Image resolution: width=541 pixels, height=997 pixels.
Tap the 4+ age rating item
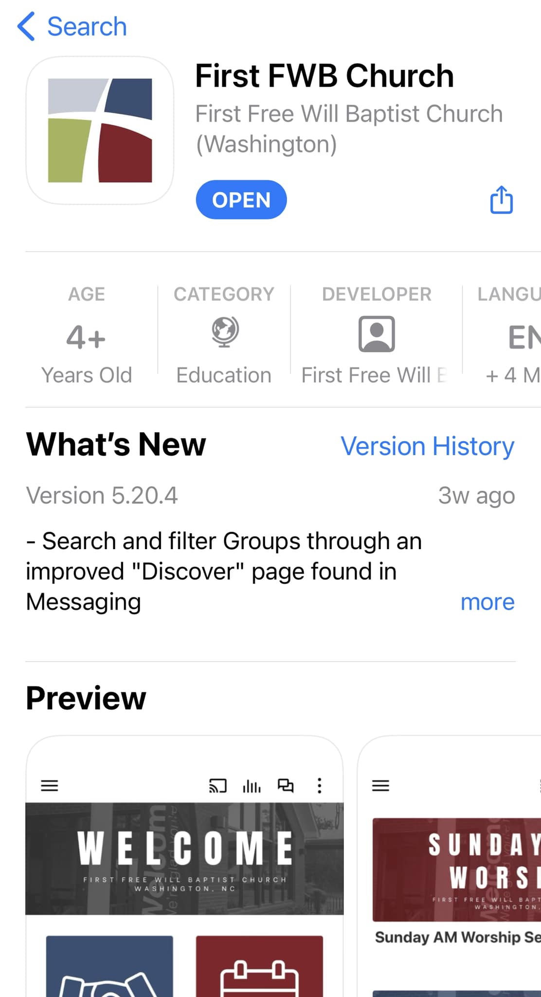[87, 336]
